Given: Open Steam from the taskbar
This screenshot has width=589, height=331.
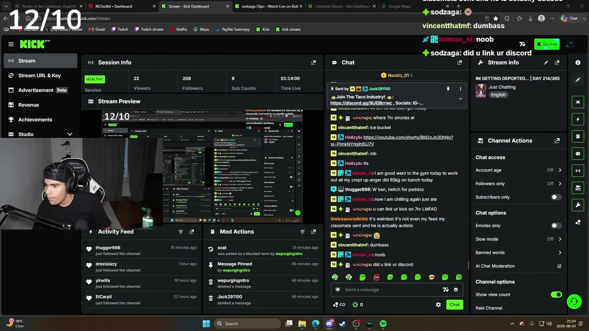Looking at the screenshot, I should point(342,324).
